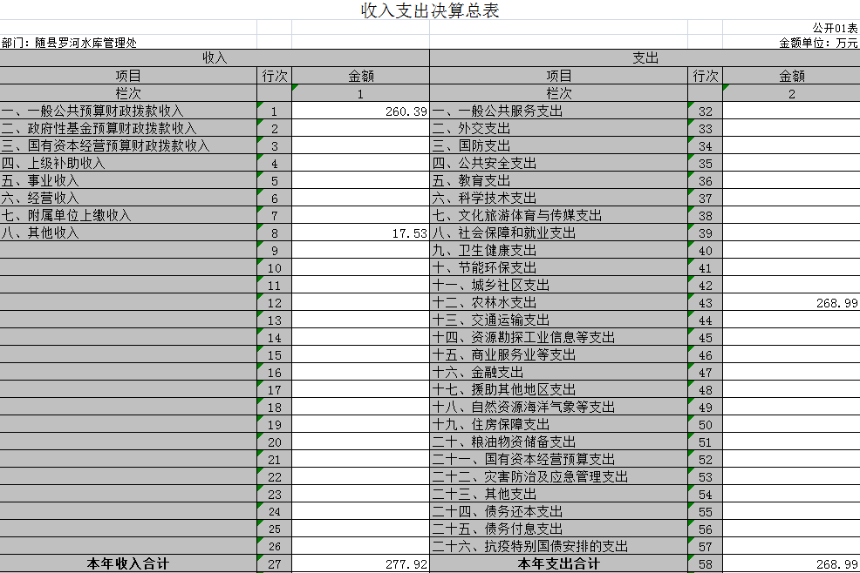Select the 十、节能环保支出 cell
Viewport: 860px width, 573px height.
tap(559, 268)
